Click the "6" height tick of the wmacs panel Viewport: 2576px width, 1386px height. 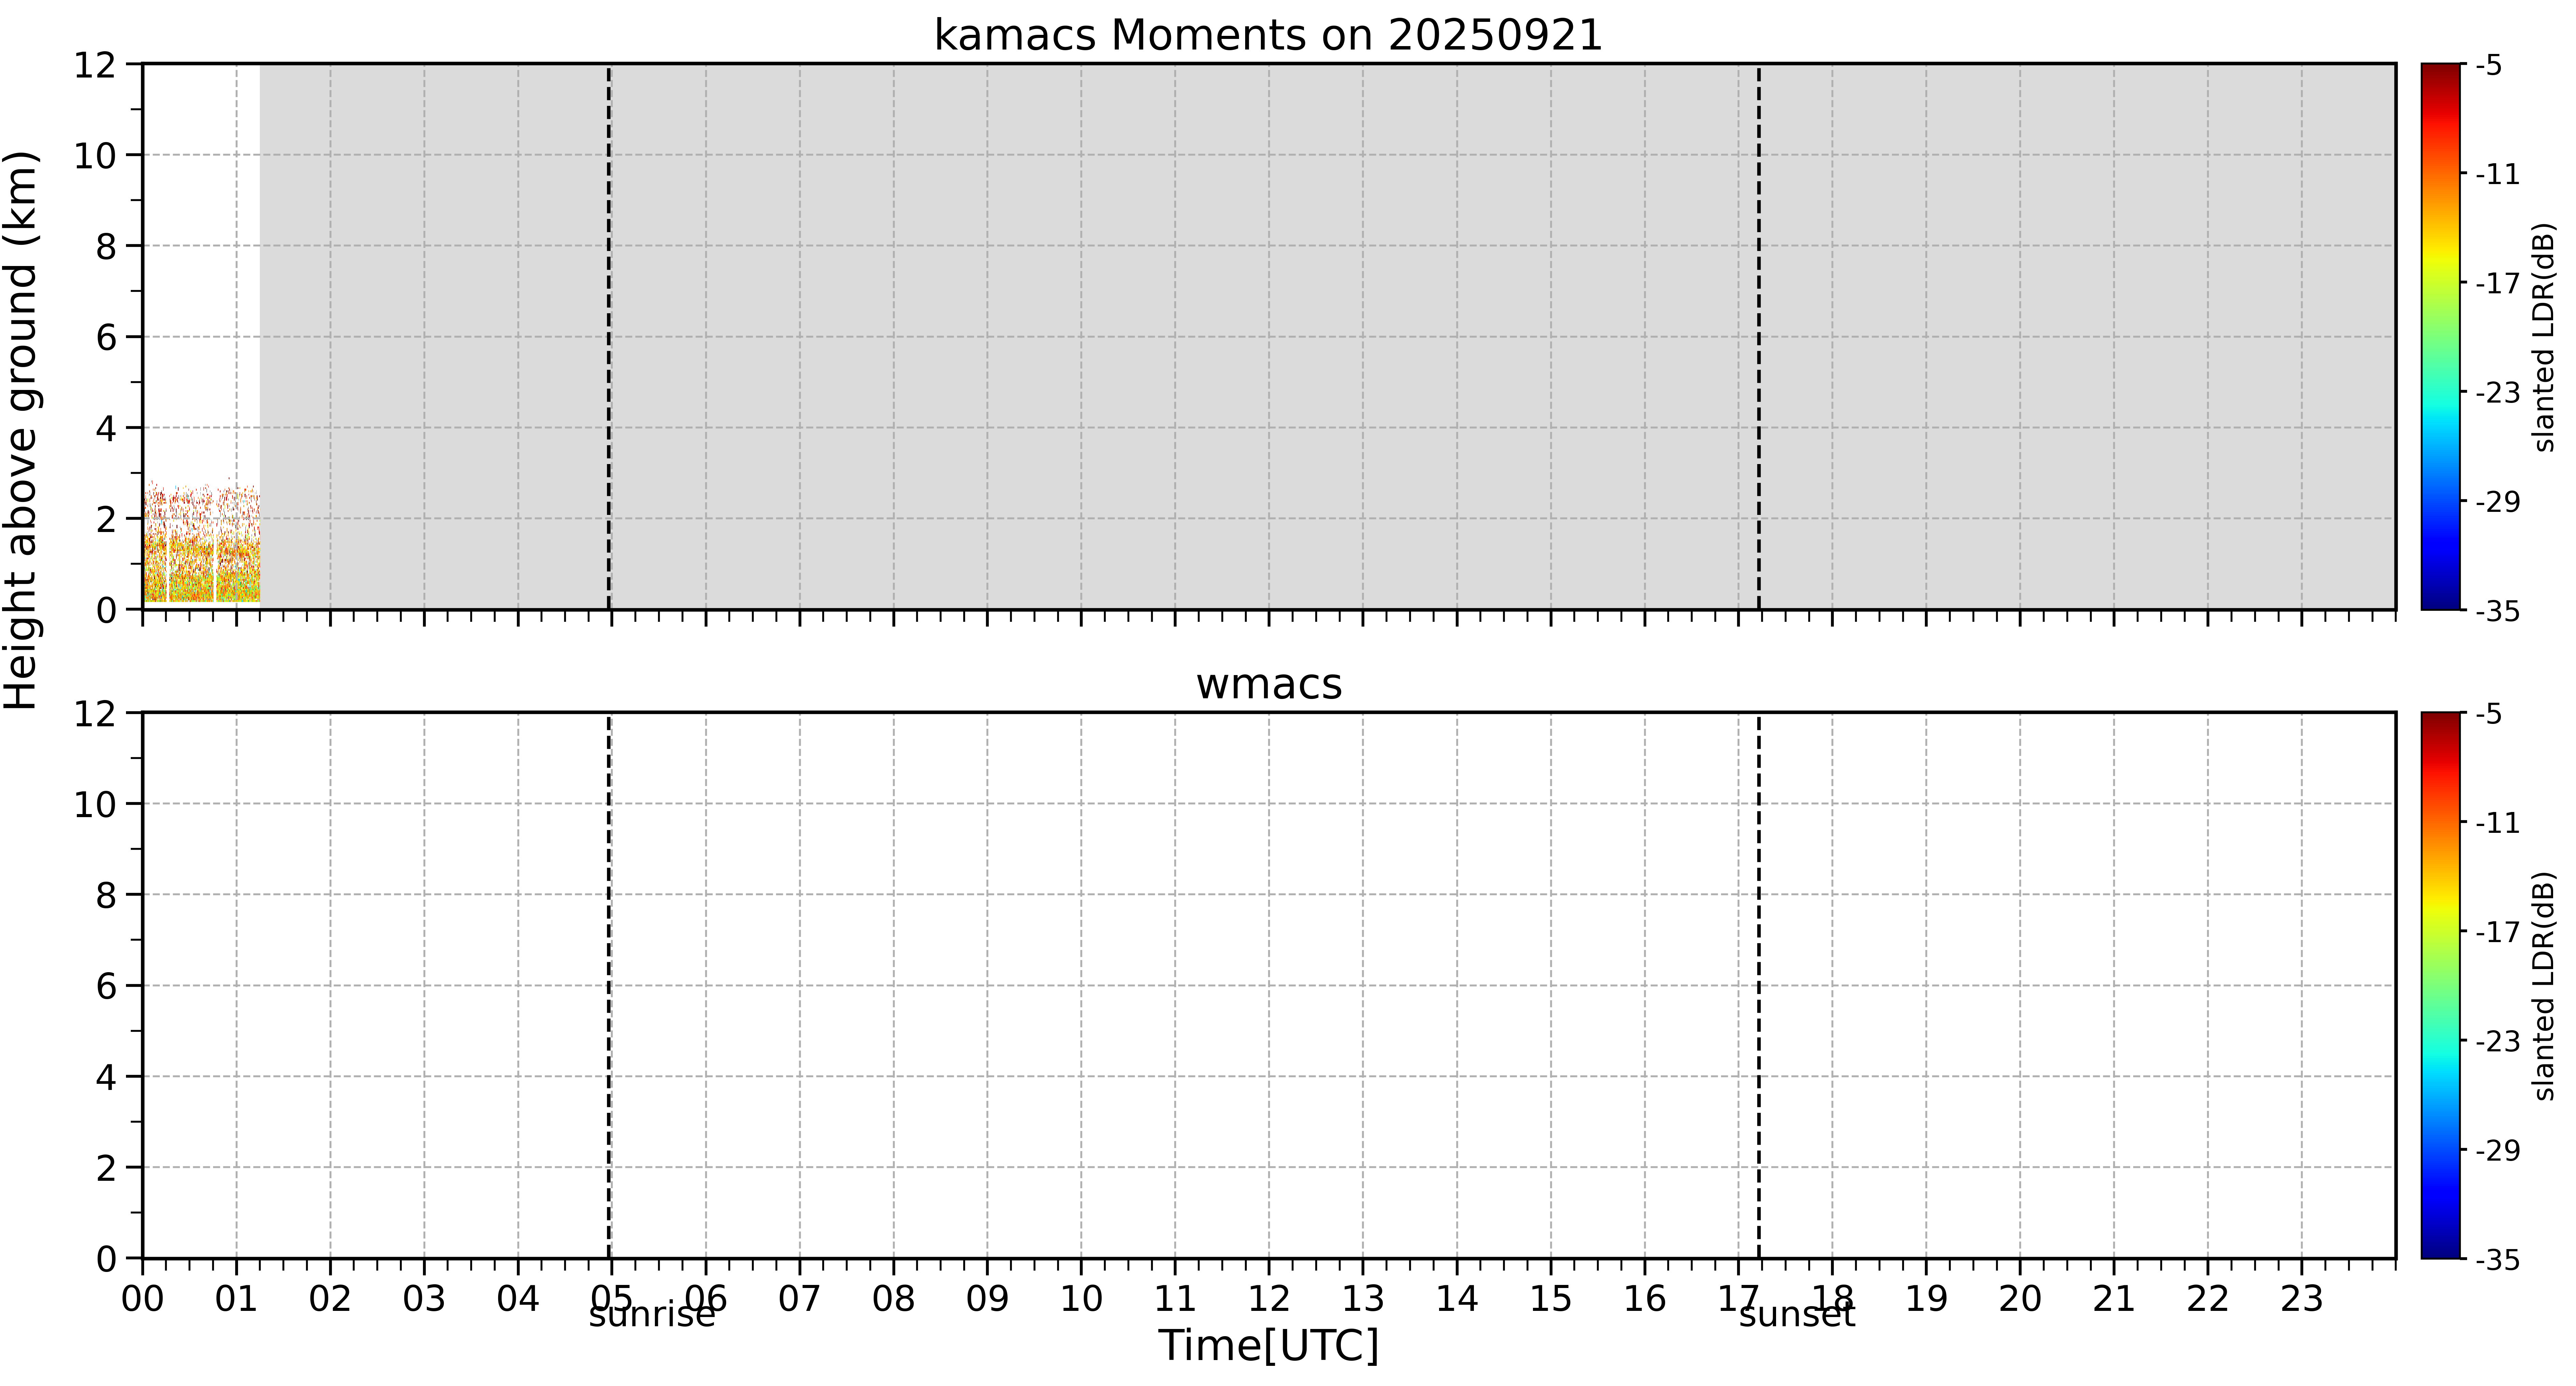point(106,987)
